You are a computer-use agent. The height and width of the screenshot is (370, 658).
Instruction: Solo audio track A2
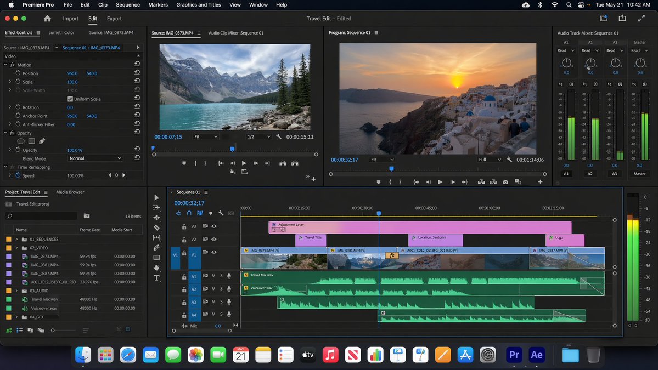pos(221,289)
